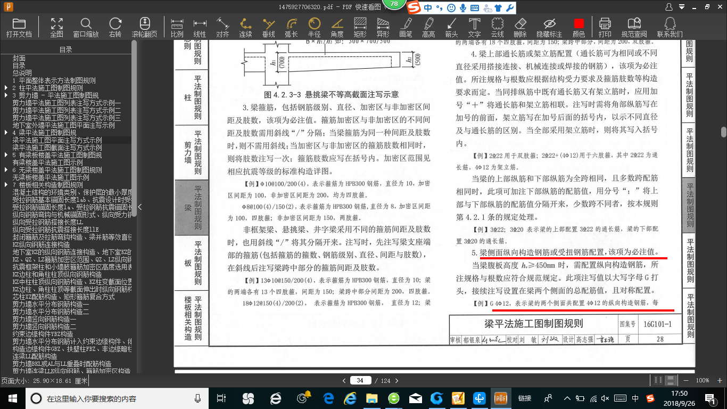Viewport: 727px width, 409px height.
Task: Go to the 封面 bookmark
Action: [19, 58]
